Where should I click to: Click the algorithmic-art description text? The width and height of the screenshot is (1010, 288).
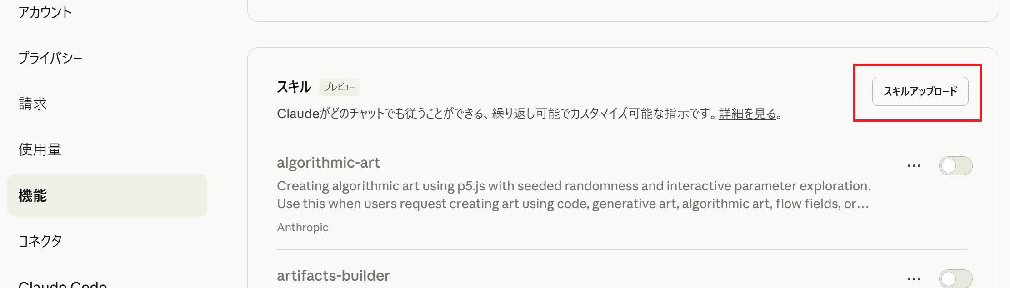pos(573,195)
